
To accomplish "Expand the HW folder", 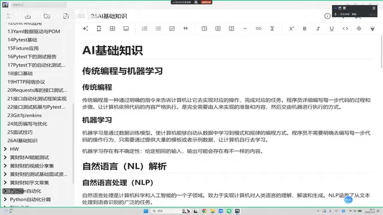I will 5,149.
